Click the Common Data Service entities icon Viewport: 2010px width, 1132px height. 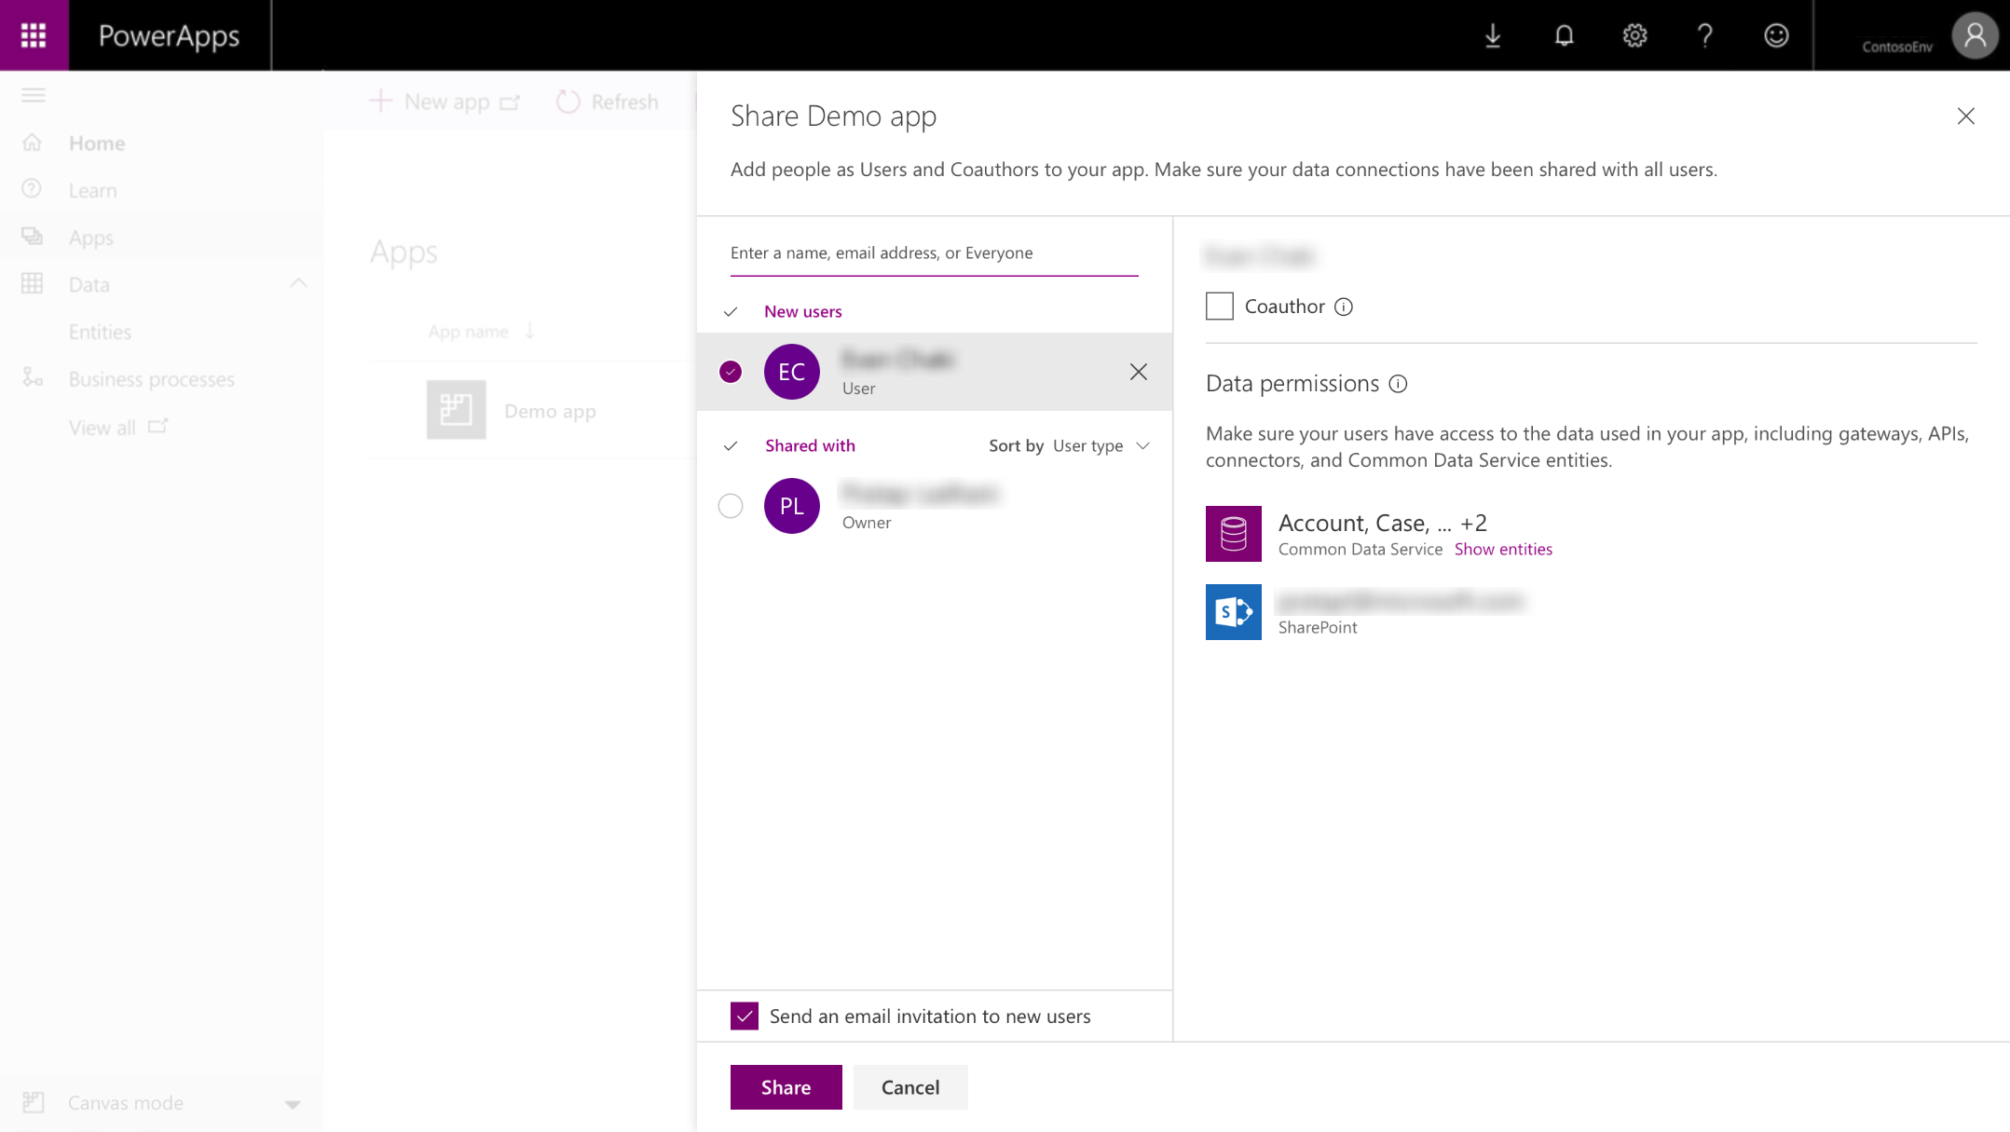click(x=1233, y=533)
